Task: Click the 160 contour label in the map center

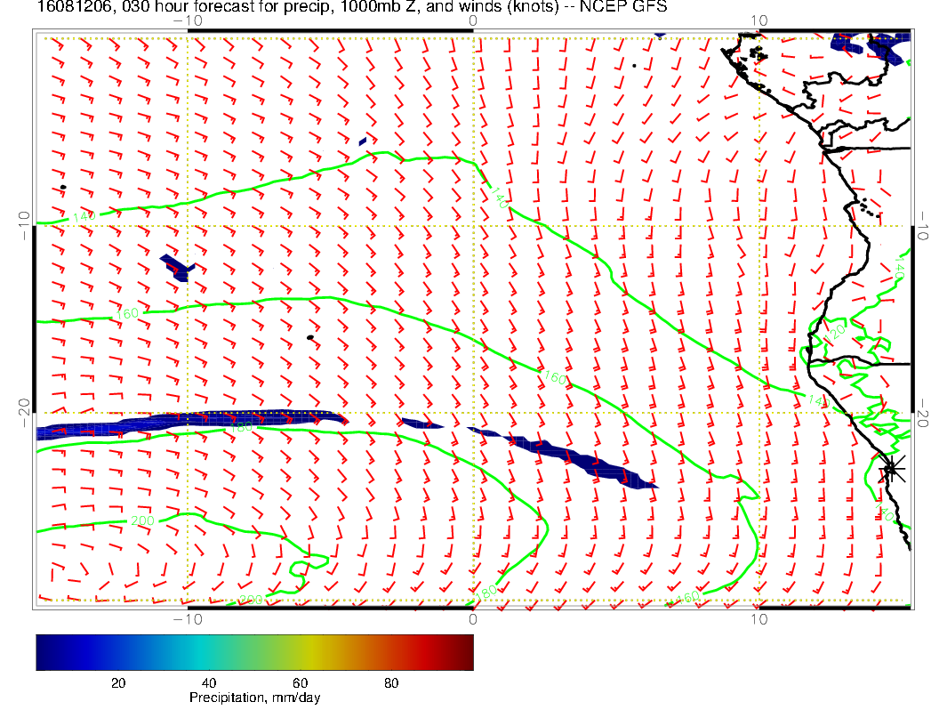Action: point(554,378)
